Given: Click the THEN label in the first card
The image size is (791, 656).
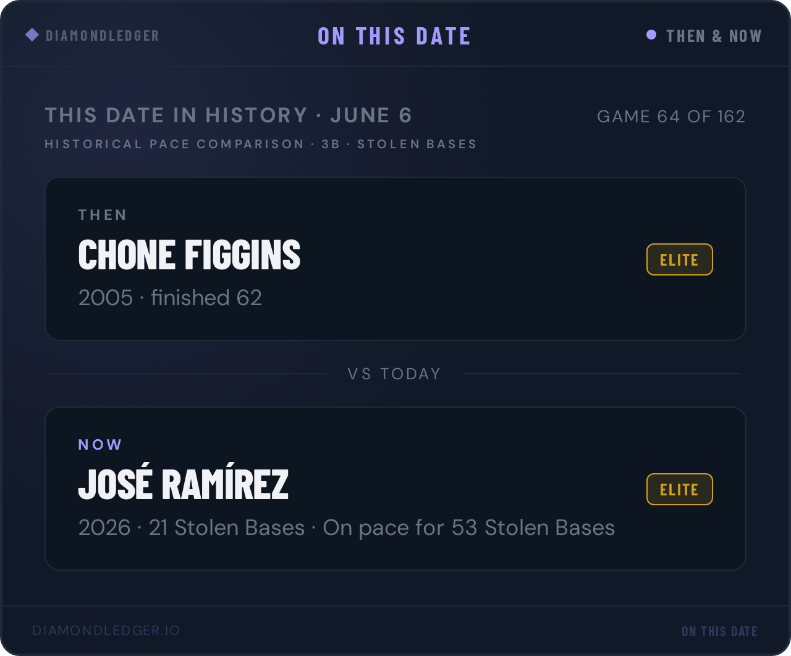Looking at the screenshot, I should (x=103, y=215).
